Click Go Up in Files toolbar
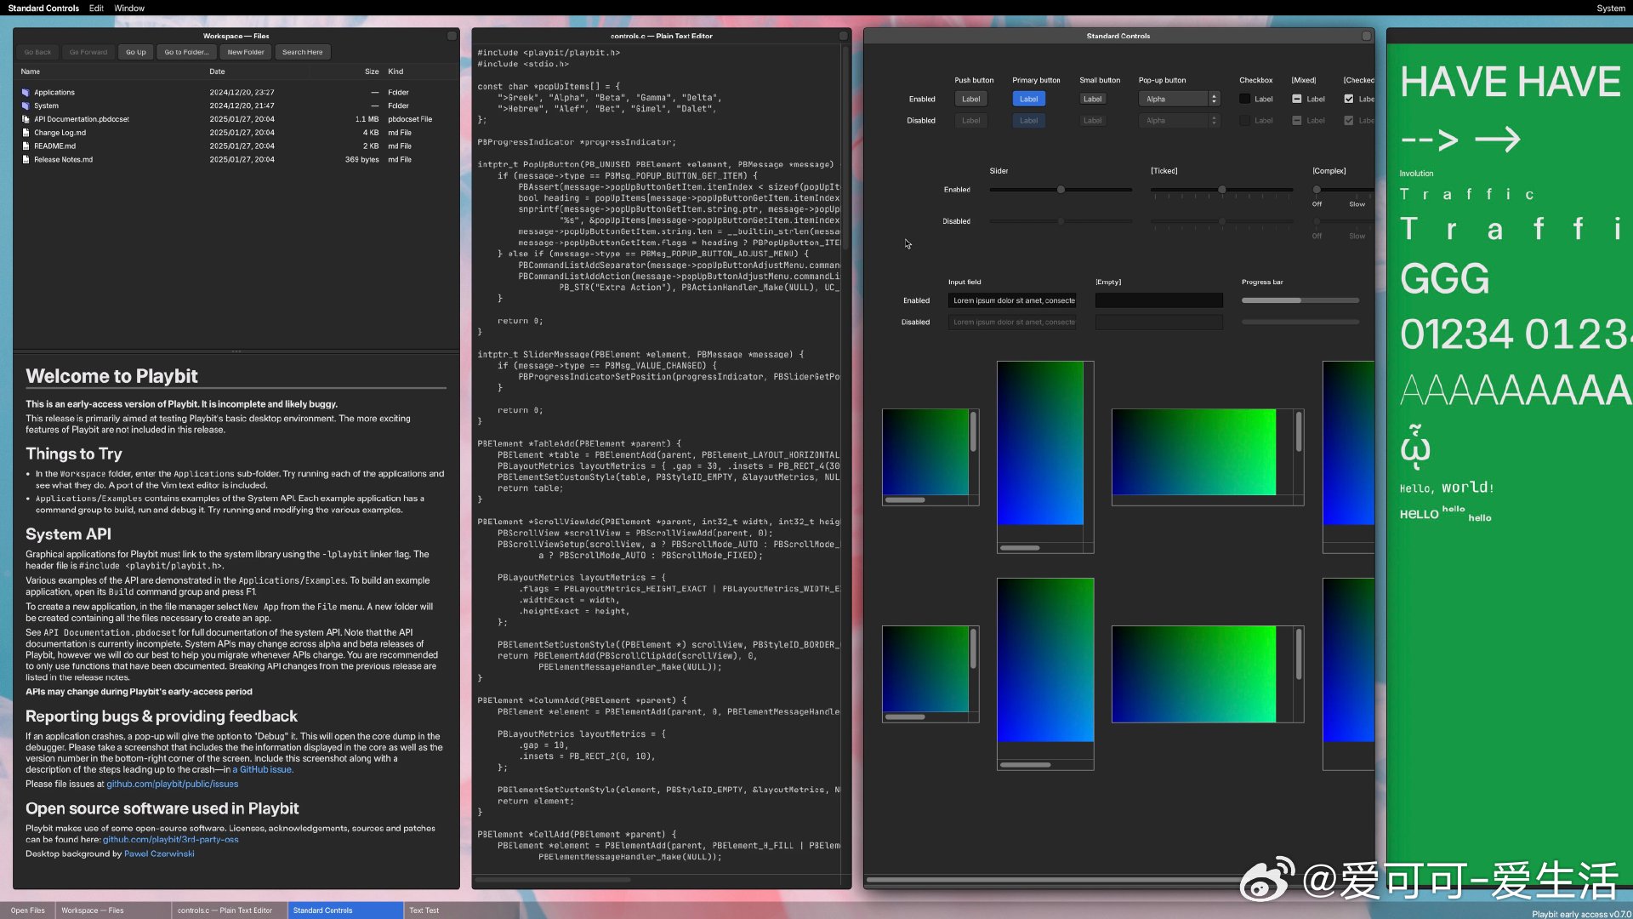Image resolution: width=1633 pixels, height=919 pixels. pos(136,52)
